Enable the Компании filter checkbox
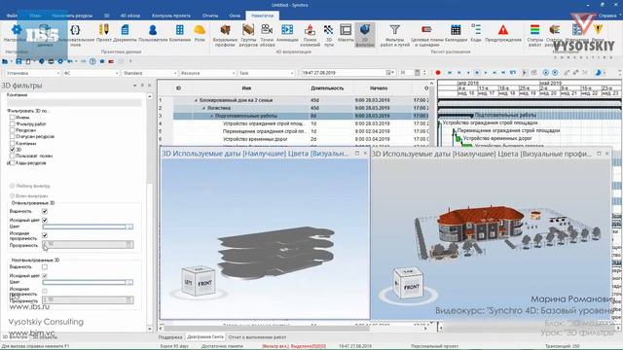Screen dimensions: 623x350 click(13, 143)
